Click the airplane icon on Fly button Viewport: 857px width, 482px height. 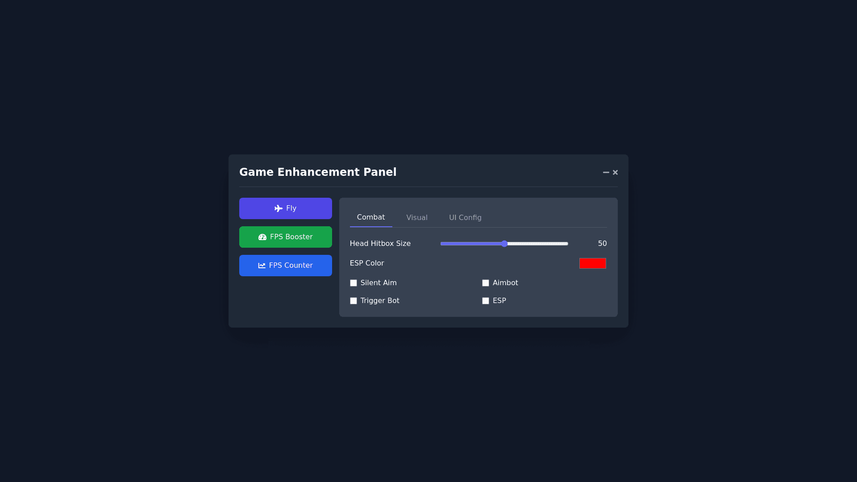click(279, 208)
